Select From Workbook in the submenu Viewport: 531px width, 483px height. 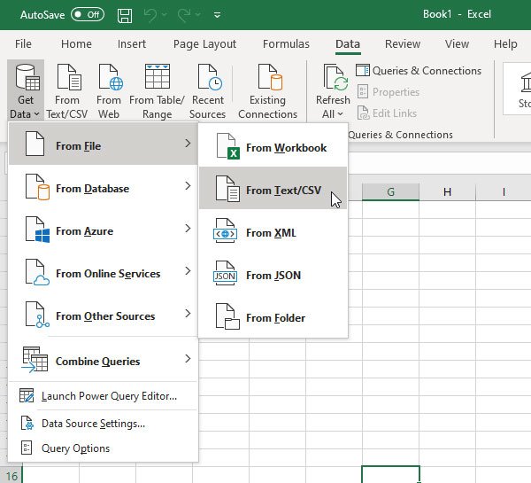(273, 148)
